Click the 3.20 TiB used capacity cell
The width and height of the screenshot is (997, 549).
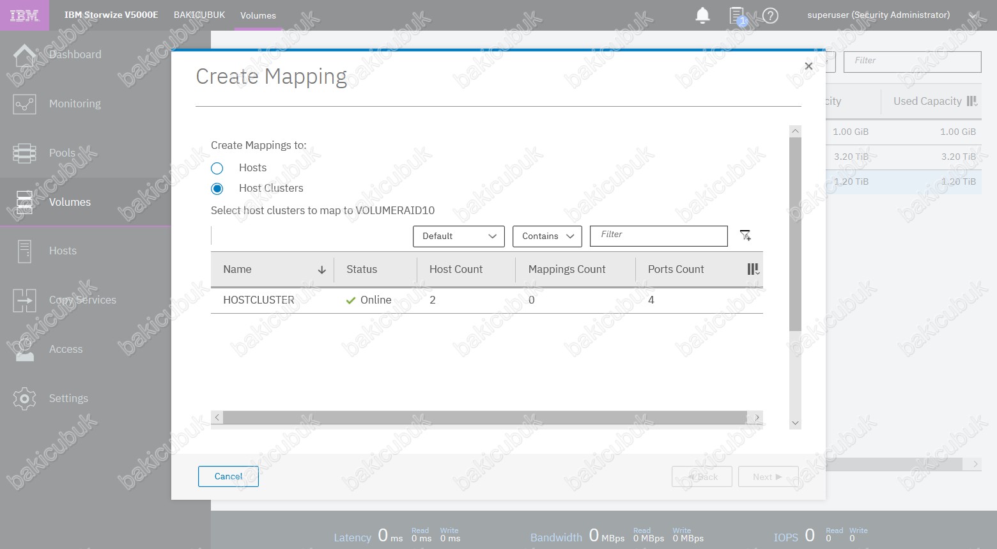(x=958, y=157)
